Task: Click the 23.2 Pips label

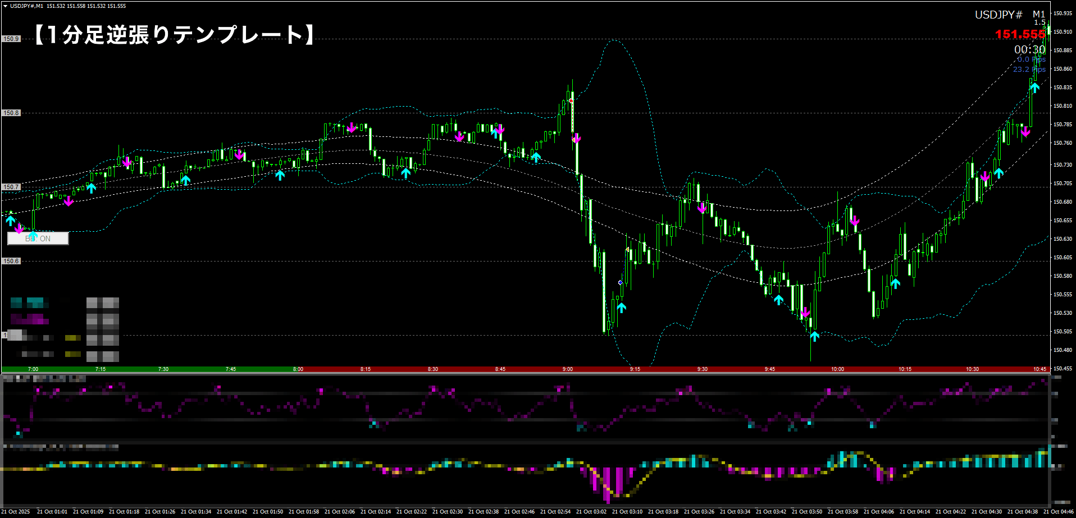Action: [x=1029, y=70]
